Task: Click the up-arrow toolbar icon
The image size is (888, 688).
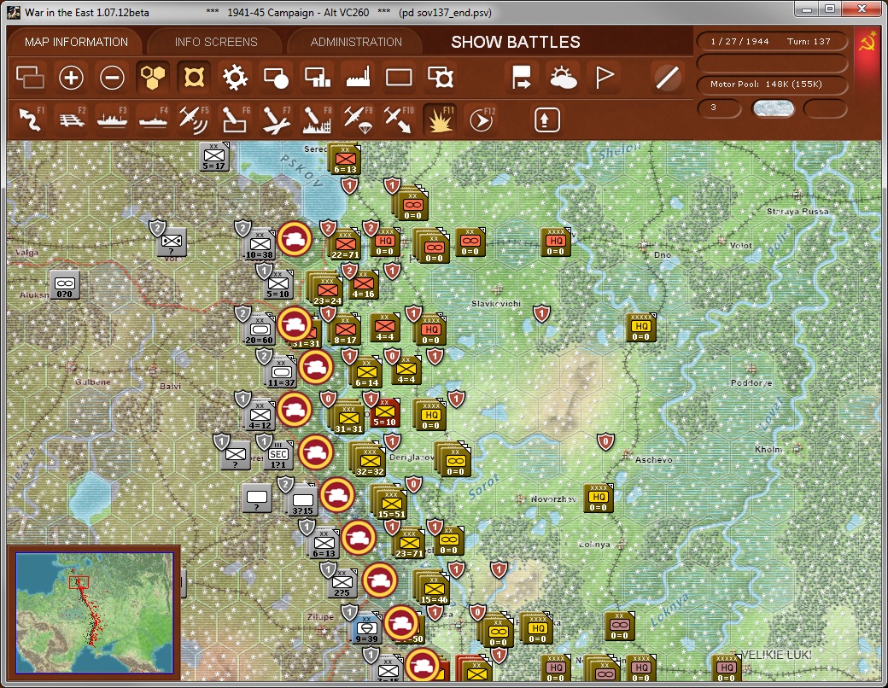Action: pos(546,120)
